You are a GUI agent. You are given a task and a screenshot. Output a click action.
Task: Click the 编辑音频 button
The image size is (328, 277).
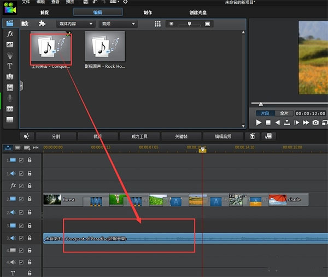click(222, 136)
